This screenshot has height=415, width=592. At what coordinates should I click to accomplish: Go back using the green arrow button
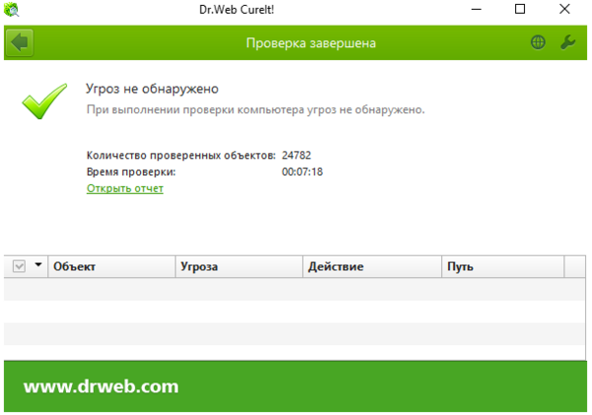[x=20, y=42]
